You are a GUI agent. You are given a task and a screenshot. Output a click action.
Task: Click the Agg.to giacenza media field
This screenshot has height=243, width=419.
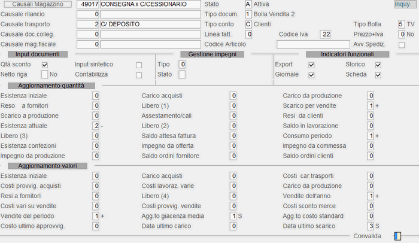(x=233, y=216)
